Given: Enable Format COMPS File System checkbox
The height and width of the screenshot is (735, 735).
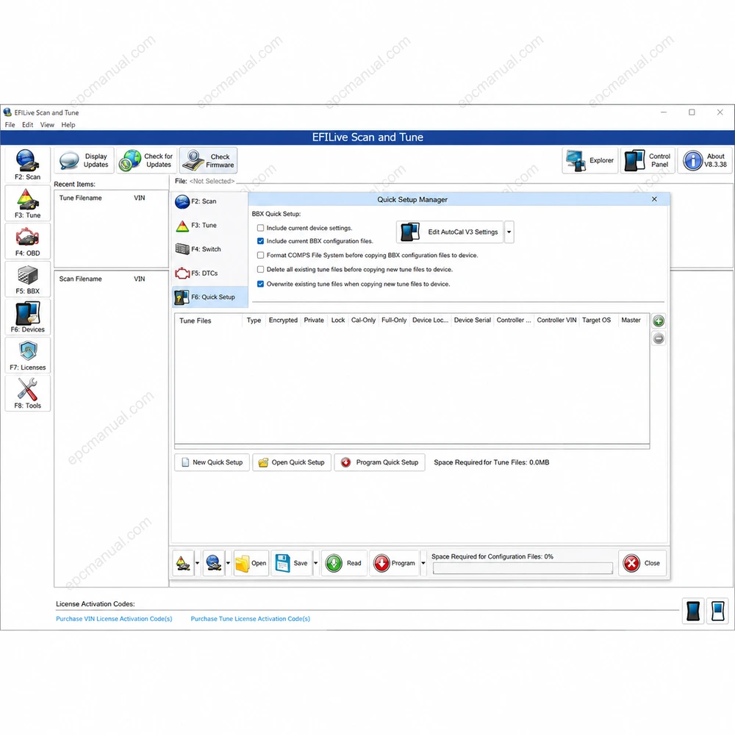Looking at the screenshot, I should [x=261, y=255].
